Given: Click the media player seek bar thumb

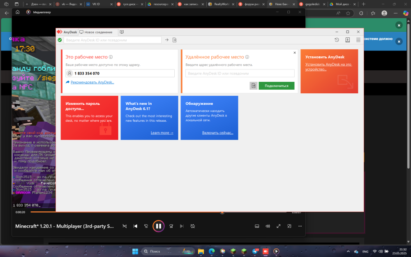Looking at the screenshot, I should (222, 213).
